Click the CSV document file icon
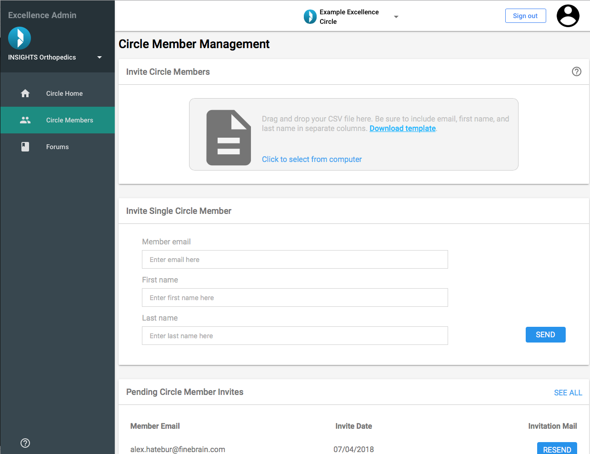 click(x=229, y=138)
